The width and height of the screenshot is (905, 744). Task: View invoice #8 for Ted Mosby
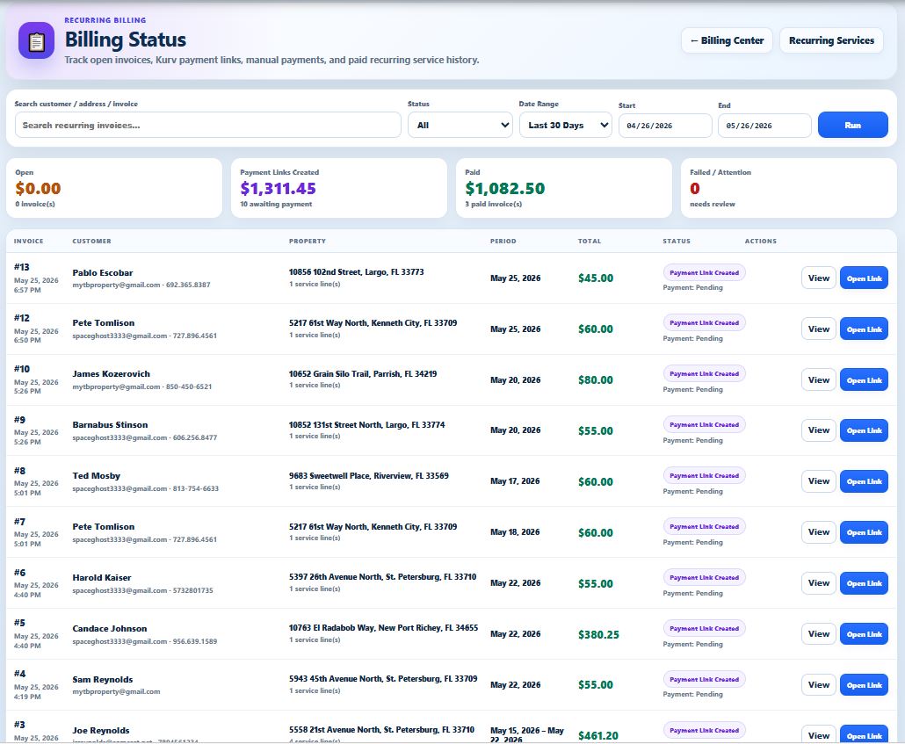(818, 481)
